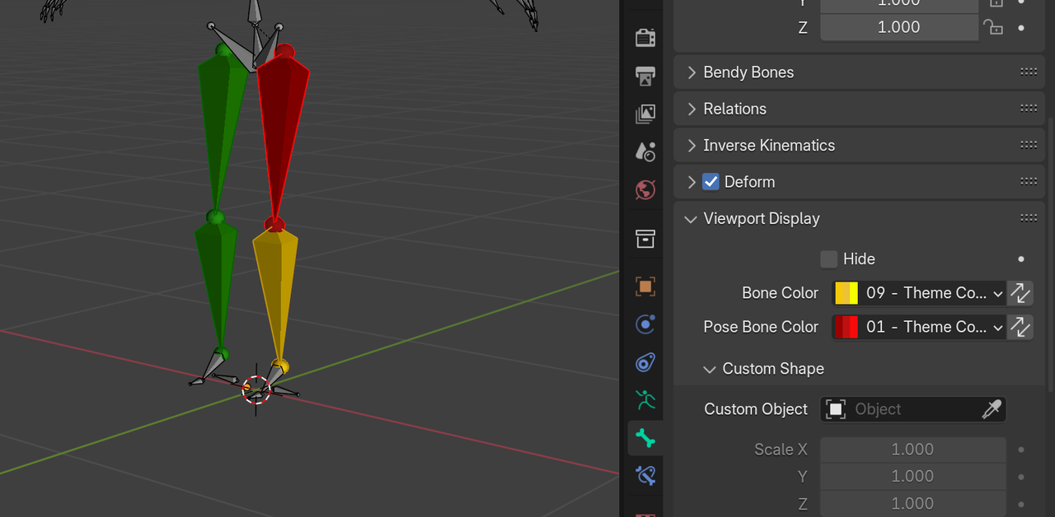The image size is (1055, 517).
Task: Click the Custom Object eyedropper icon
Action: [992, 409]
